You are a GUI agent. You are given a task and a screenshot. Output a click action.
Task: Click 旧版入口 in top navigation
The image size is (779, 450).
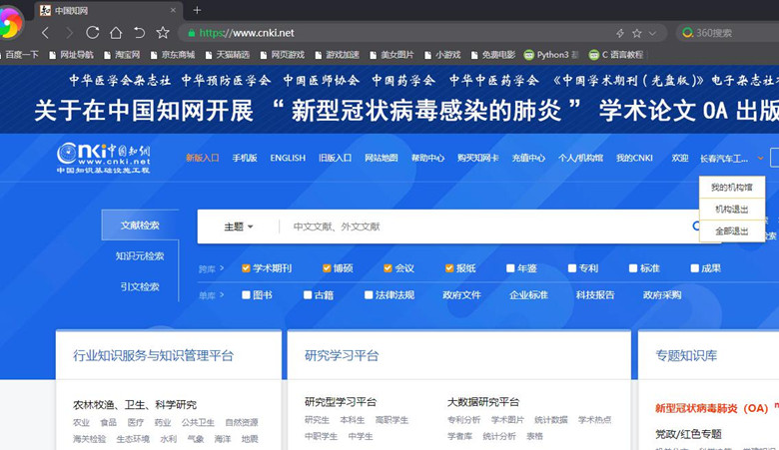pyautogui.click(x=335, y=158)
